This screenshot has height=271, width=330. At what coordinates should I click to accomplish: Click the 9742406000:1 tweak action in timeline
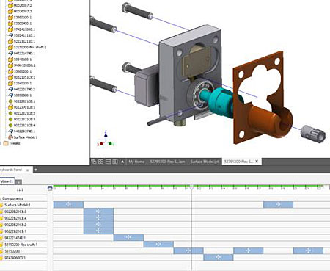pos(219,257)
